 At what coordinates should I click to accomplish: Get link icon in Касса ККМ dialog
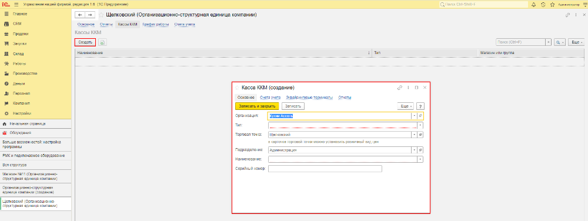pyautogui.click(x=399, y=87)
